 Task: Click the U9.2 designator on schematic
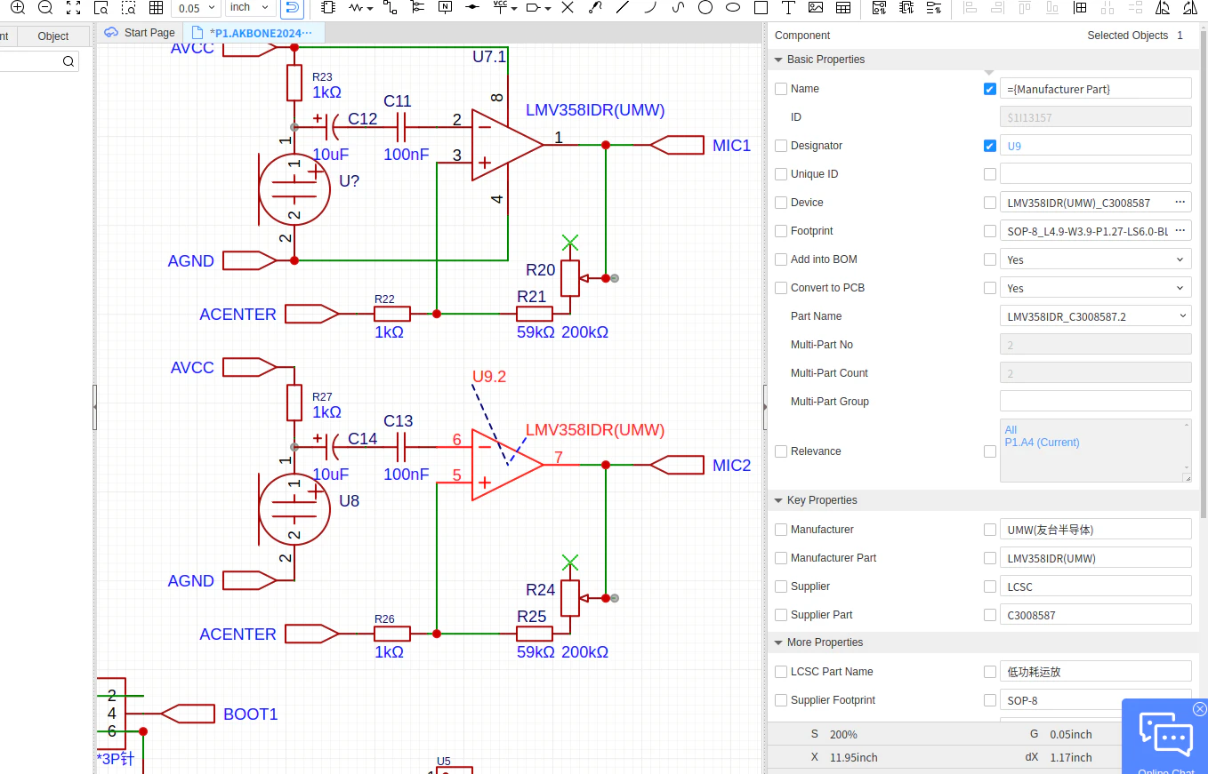(488, 377)
